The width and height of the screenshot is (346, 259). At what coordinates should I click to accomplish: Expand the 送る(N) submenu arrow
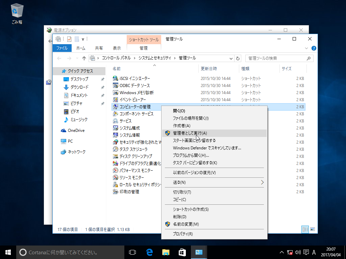[x=262, y=182]
